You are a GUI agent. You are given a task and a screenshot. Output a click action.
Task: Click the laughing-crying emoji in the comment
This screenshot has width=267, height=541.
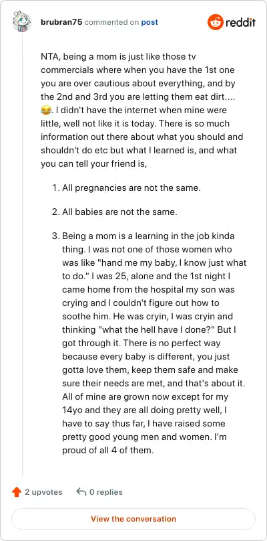45,110
